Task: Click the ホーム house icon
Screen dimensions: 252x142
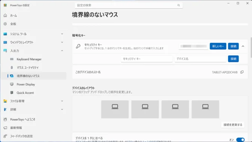Action: [5, 15]
